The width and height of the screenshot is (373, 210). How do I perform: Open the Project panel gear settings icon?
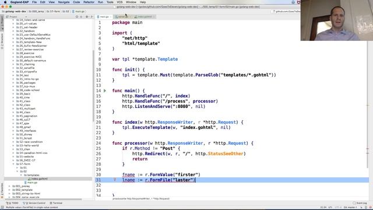(x=87, y=17)
